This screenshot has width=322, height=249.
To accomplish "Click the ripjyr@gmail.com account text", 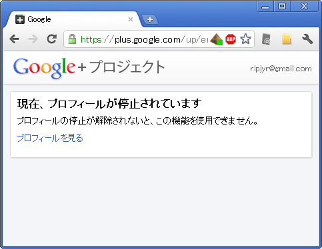I will tap(281, 69).
